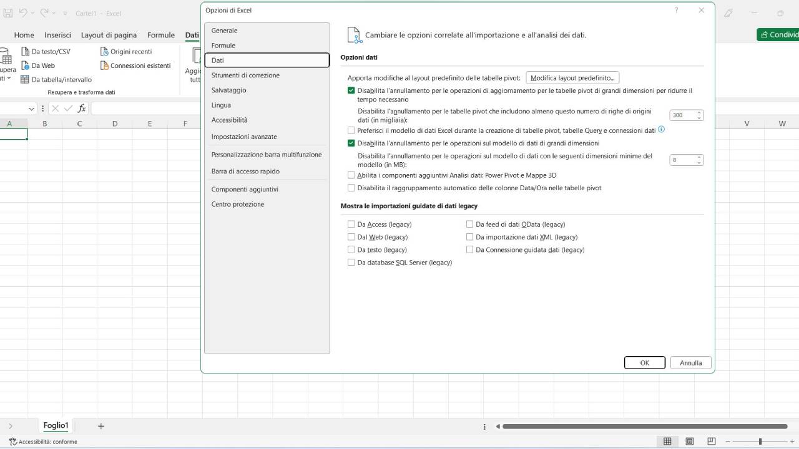Enable Abilita i componenti aggiuntivi Analisi dati
Image resolution: width=799 pixels, height=449 pixels.
351,175
